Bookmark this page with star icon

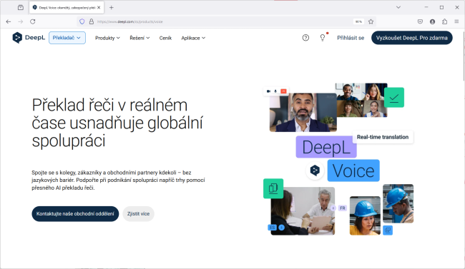click(371, 21)
